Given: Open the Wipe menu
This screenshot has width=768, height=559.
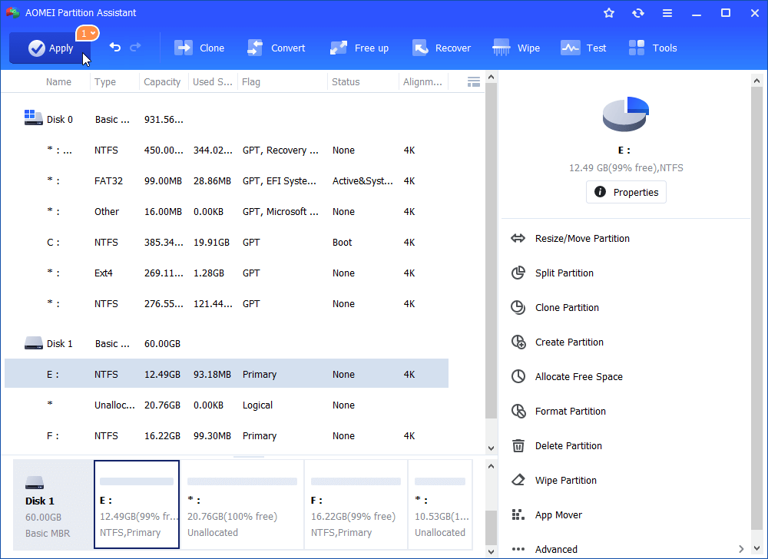Looking at the screenshot, I should (x=516, y=48).
